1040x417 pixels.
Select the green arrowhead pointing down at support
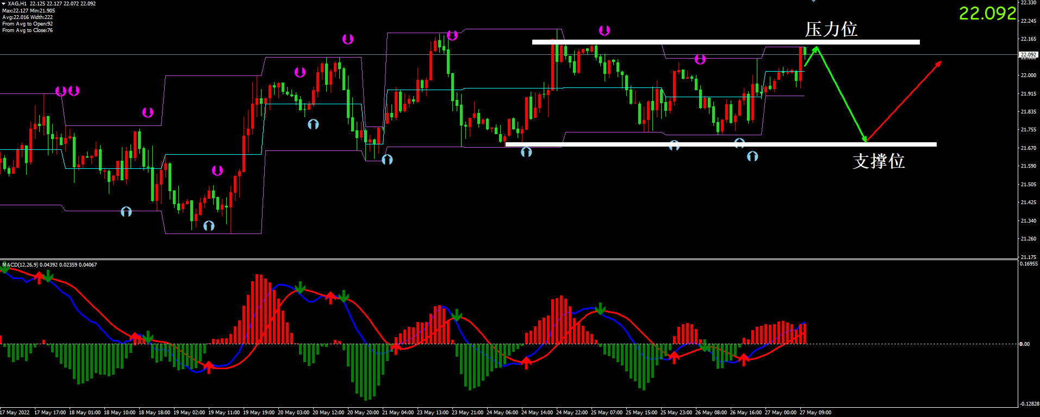[864, 139]
